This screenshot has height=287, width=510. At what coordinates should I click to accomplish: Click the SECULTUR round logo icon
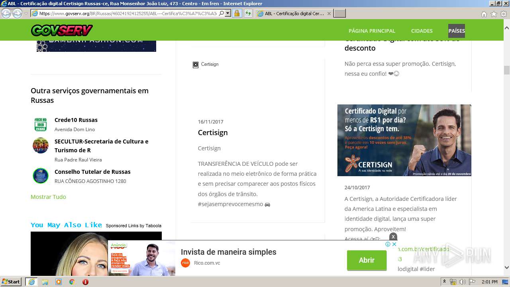[41, 145]
